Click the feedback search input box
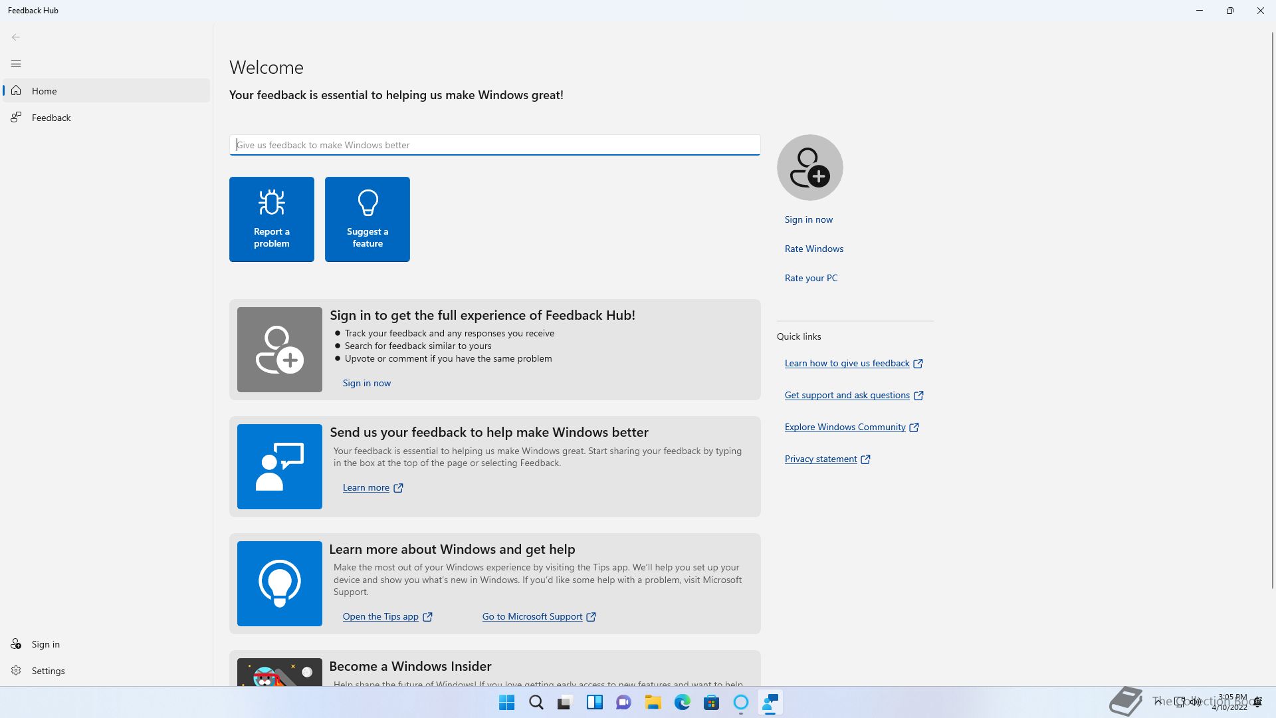The height and width of the screenshot is (718, 1276). click(x=494, y=145)
